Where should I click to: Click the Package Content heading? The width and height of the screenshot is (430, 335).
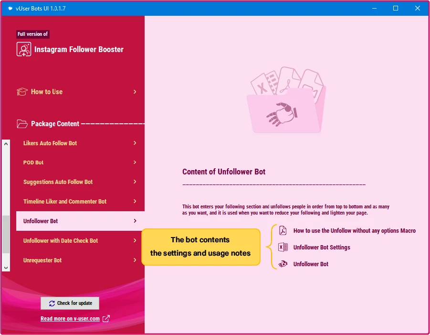point(55,124)
